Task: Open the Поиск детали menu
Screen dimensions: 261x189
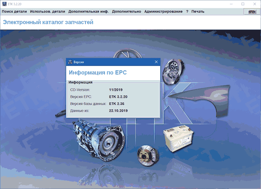Action: (x=14, y=12)
